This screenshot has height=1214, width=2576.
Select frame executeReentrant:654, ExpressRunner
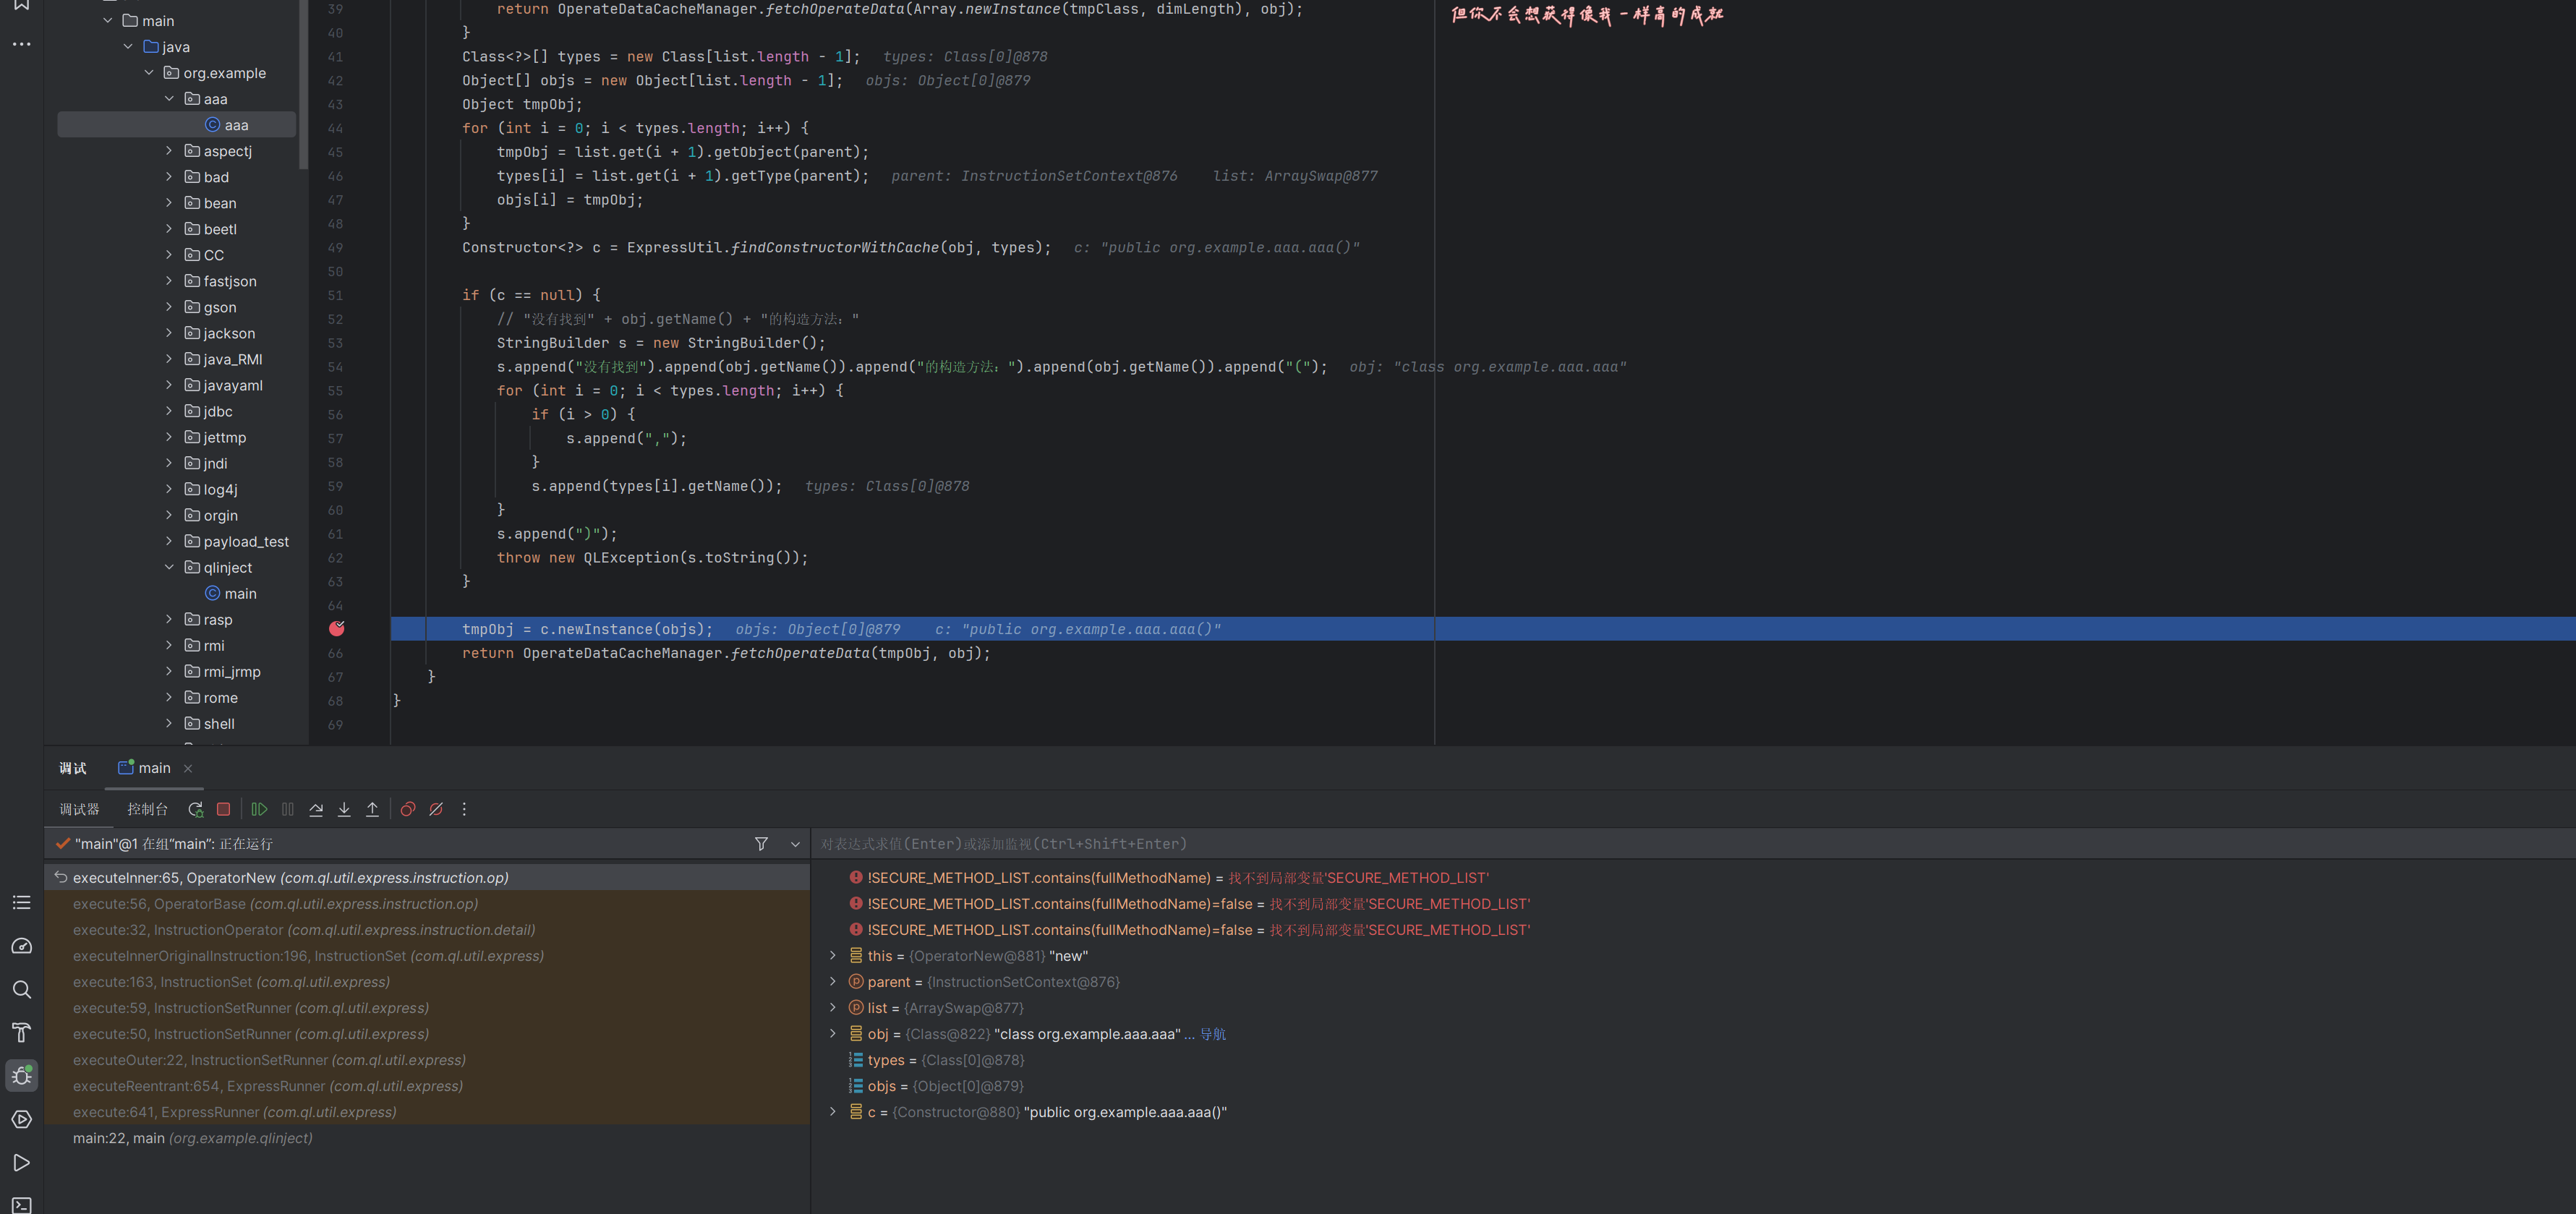[428, 1085]
